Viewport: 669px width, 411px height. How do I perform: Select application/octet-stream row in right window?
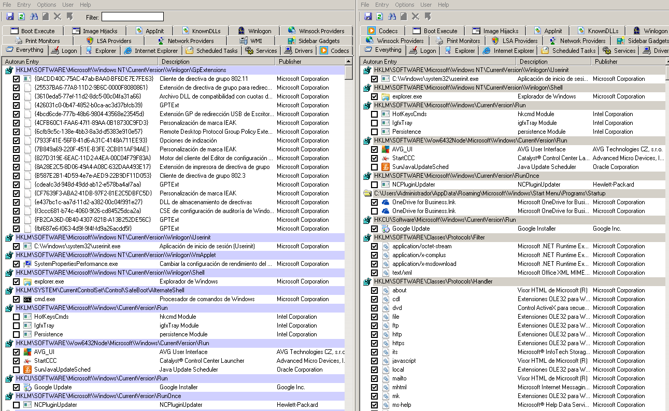513,246
